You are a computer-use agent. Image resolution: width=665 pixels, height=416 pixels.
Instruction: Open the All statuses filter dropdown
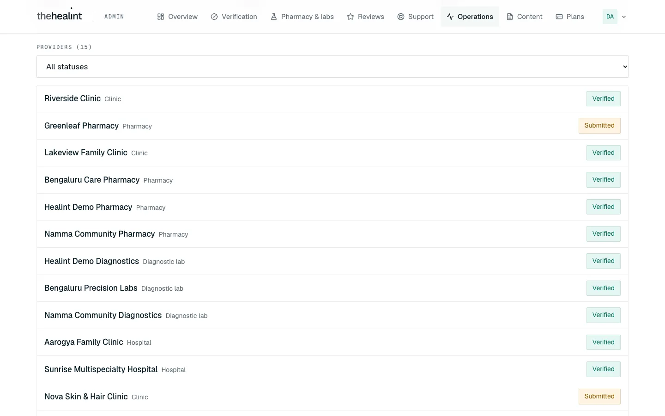(x=332, y=67)
